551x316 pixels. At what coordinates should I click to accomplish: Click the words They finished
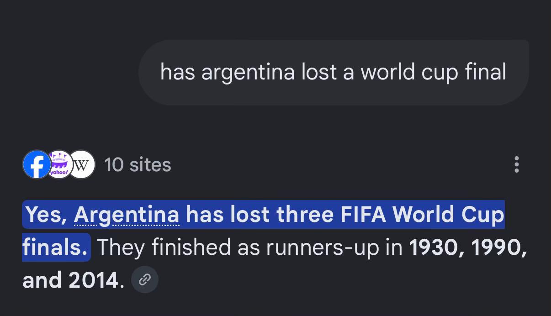(x=164, y=248)
